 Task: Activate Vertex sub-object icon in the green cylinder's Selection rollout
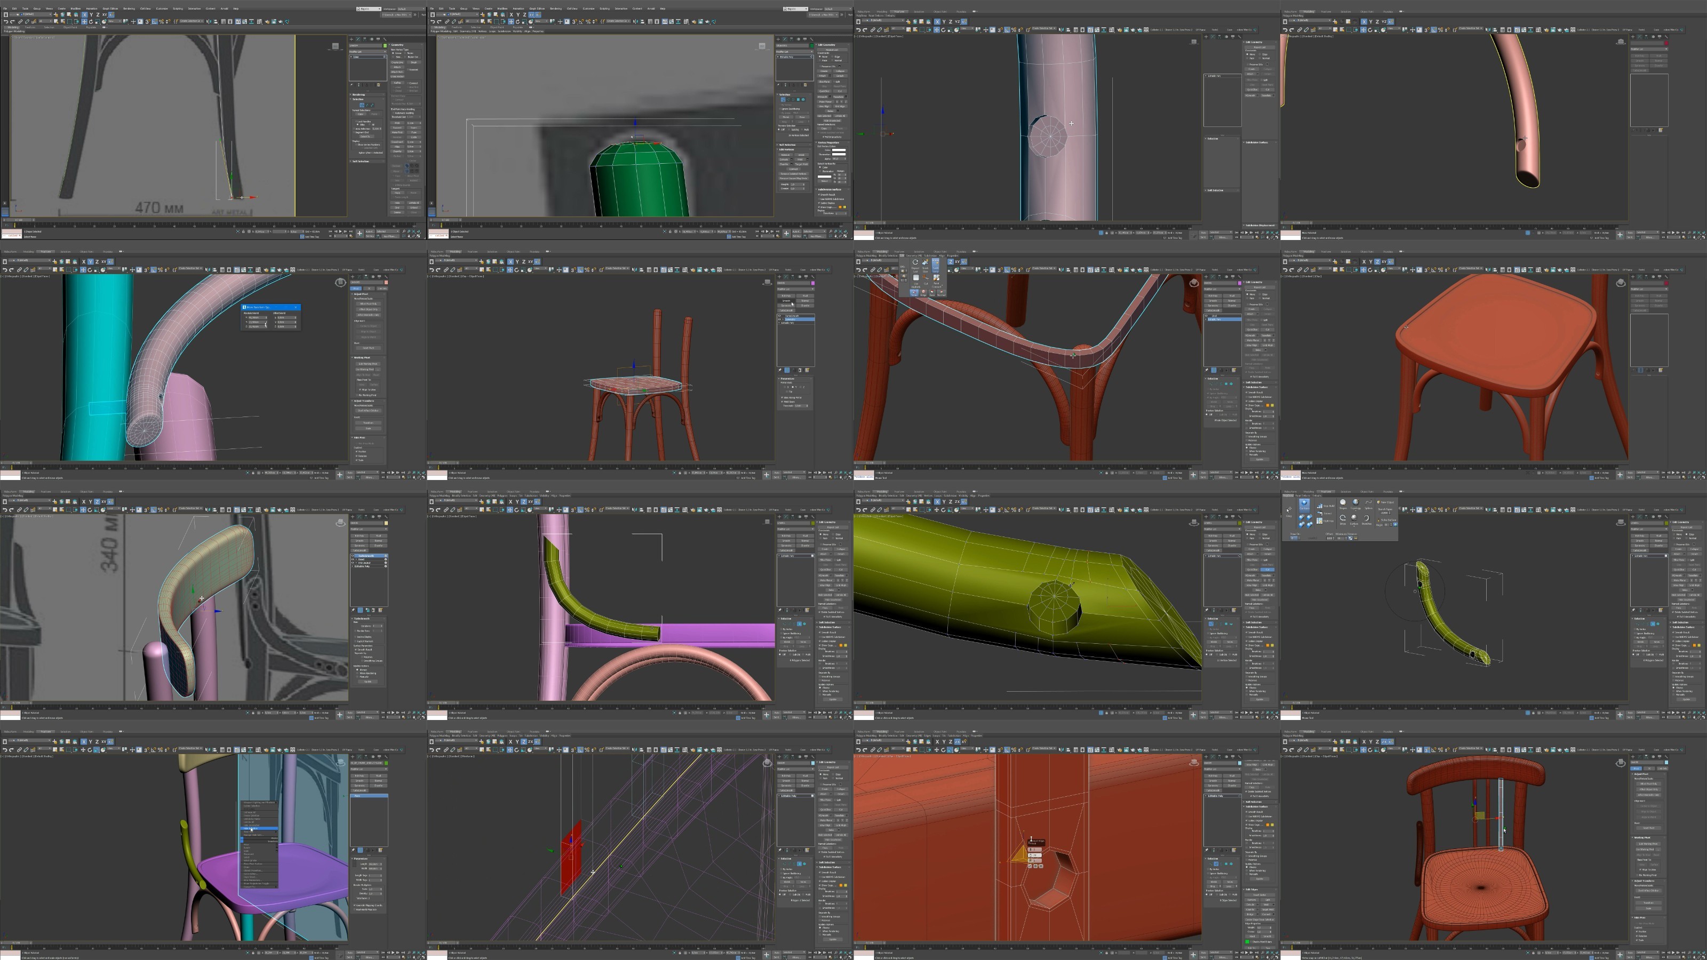pyautogui.click(x=783, y=99)
